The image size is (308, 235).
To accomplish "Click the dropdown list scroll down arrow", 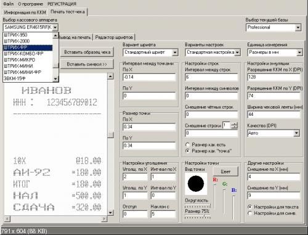I will tap(55, 79).
